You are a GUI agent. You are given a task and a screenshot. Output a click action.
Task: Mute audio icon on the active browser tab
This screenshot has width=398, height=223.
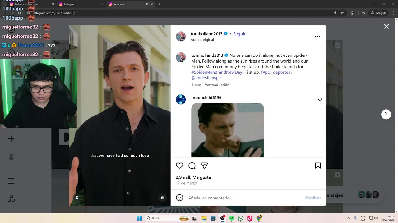coord(146,4)
